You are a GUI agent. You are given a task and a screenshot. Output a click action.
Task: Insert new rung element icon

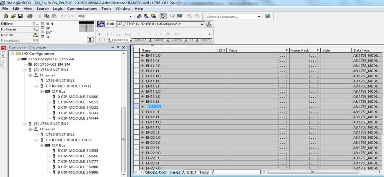click(109, 34)
